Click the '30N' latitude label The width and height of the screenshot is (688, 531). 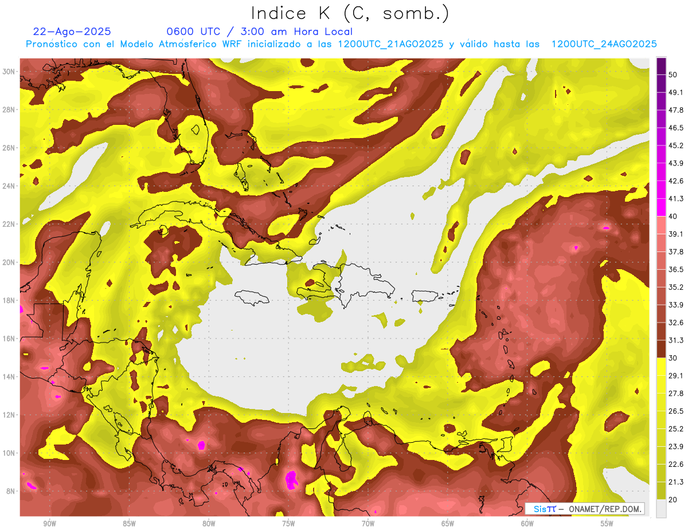pos(10,72)
